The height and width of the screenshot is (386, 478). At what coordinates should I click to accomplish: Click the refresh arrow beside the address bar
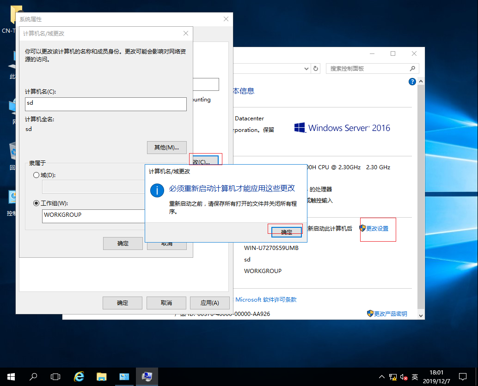click(x=315, y=68)
